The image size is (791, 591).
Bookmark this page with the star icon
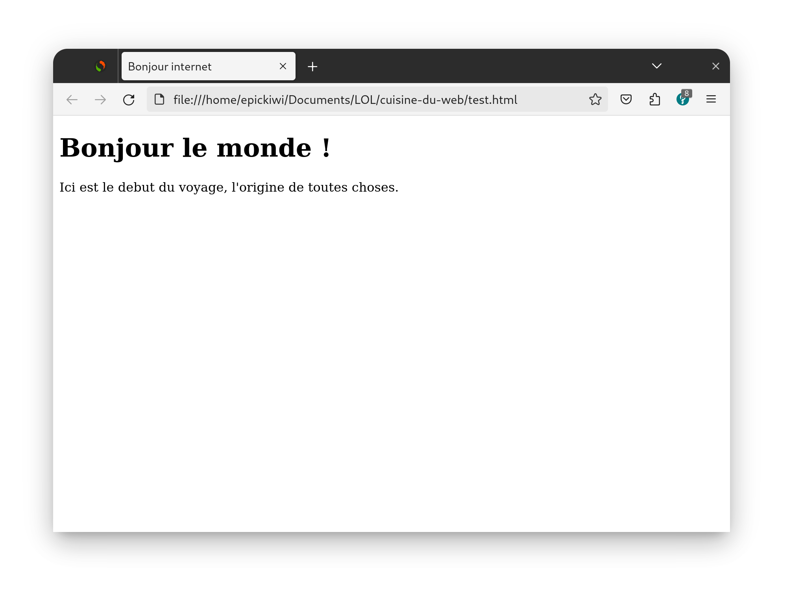[x=595, y=100]
